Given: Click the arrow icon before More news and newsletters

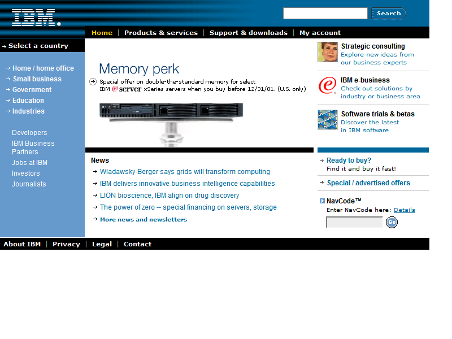Looking at the screenshot, I should 95,219.
